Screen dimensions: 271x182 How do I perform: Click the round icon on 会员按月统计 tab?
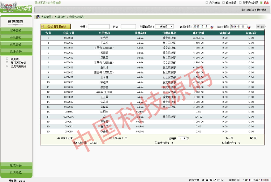point(43,26)
